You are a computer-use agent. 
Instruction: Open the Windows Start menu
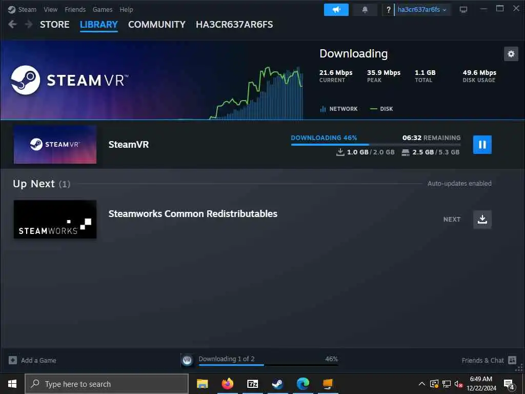tap(12, 384)
